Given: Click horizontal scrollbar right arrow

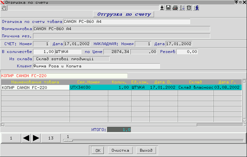Looking at the screenshot, I should coord(244,125).
